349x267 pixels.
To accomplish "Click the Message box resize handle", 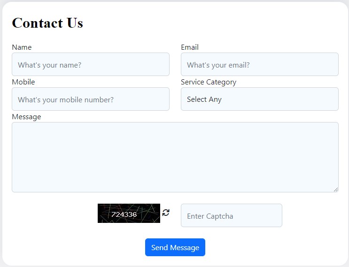I will pos(336,190).
